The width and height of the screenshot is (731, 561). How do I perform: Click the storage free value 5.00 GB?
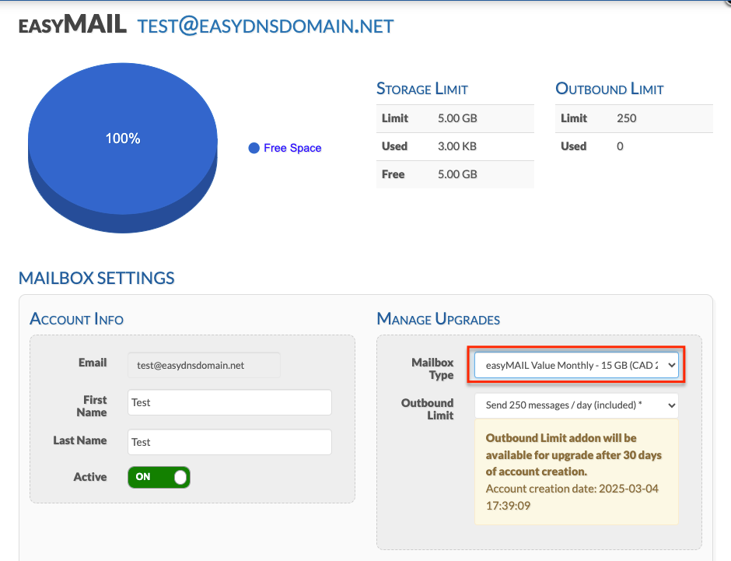[x=457, y=174]
